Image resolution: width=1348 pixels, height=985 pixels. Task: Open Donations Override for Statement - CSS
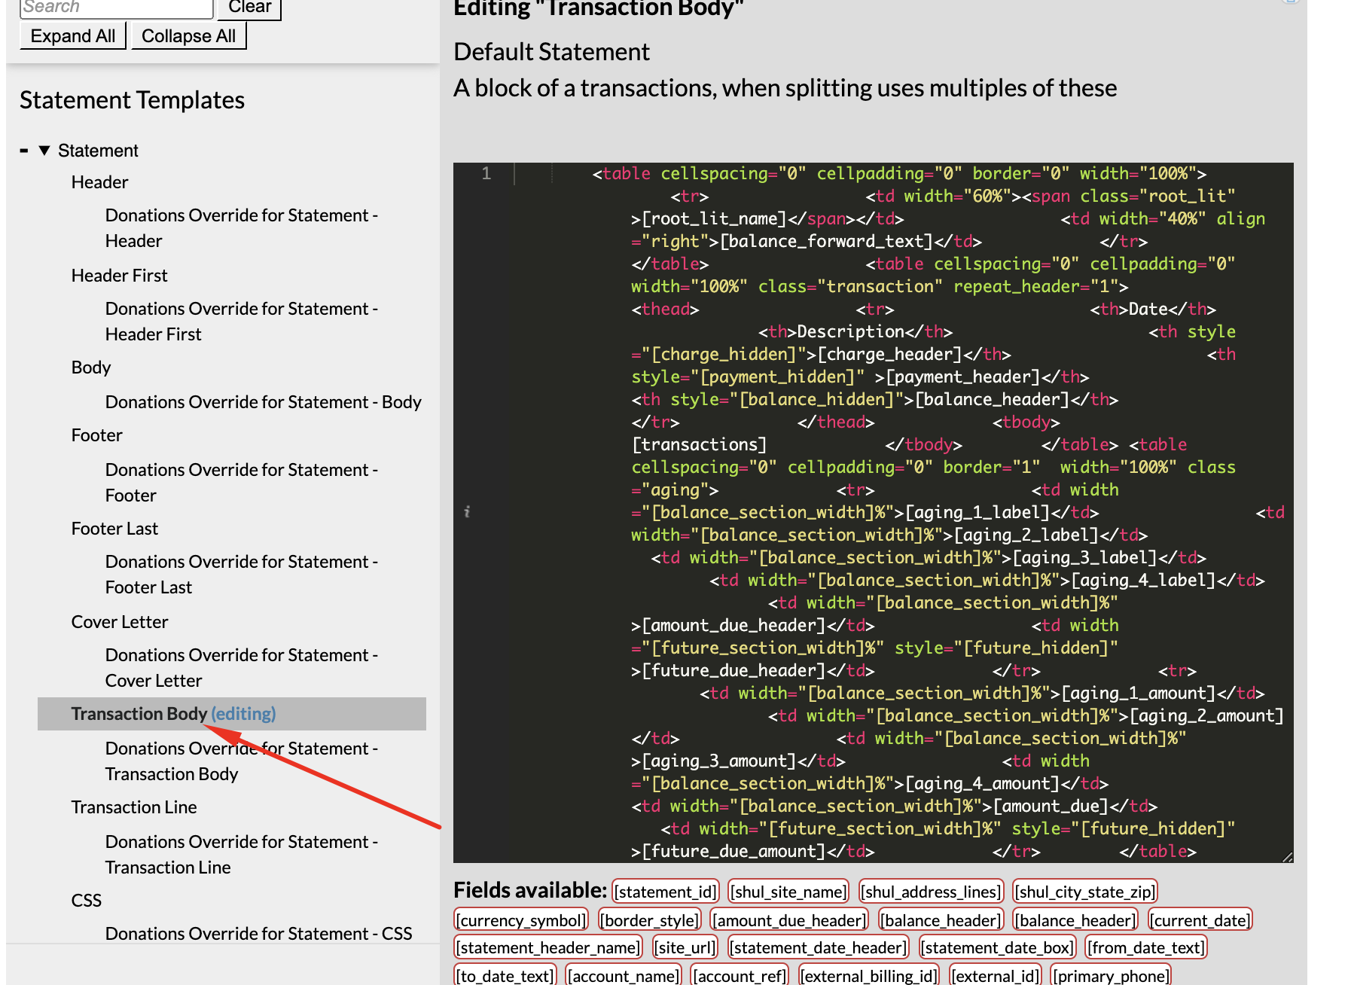tap(258, 934)
